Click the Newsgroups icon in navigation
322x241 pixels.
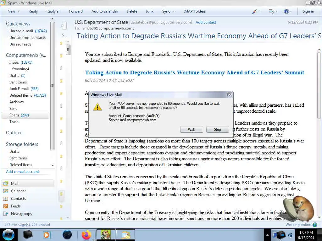(6, 214)
